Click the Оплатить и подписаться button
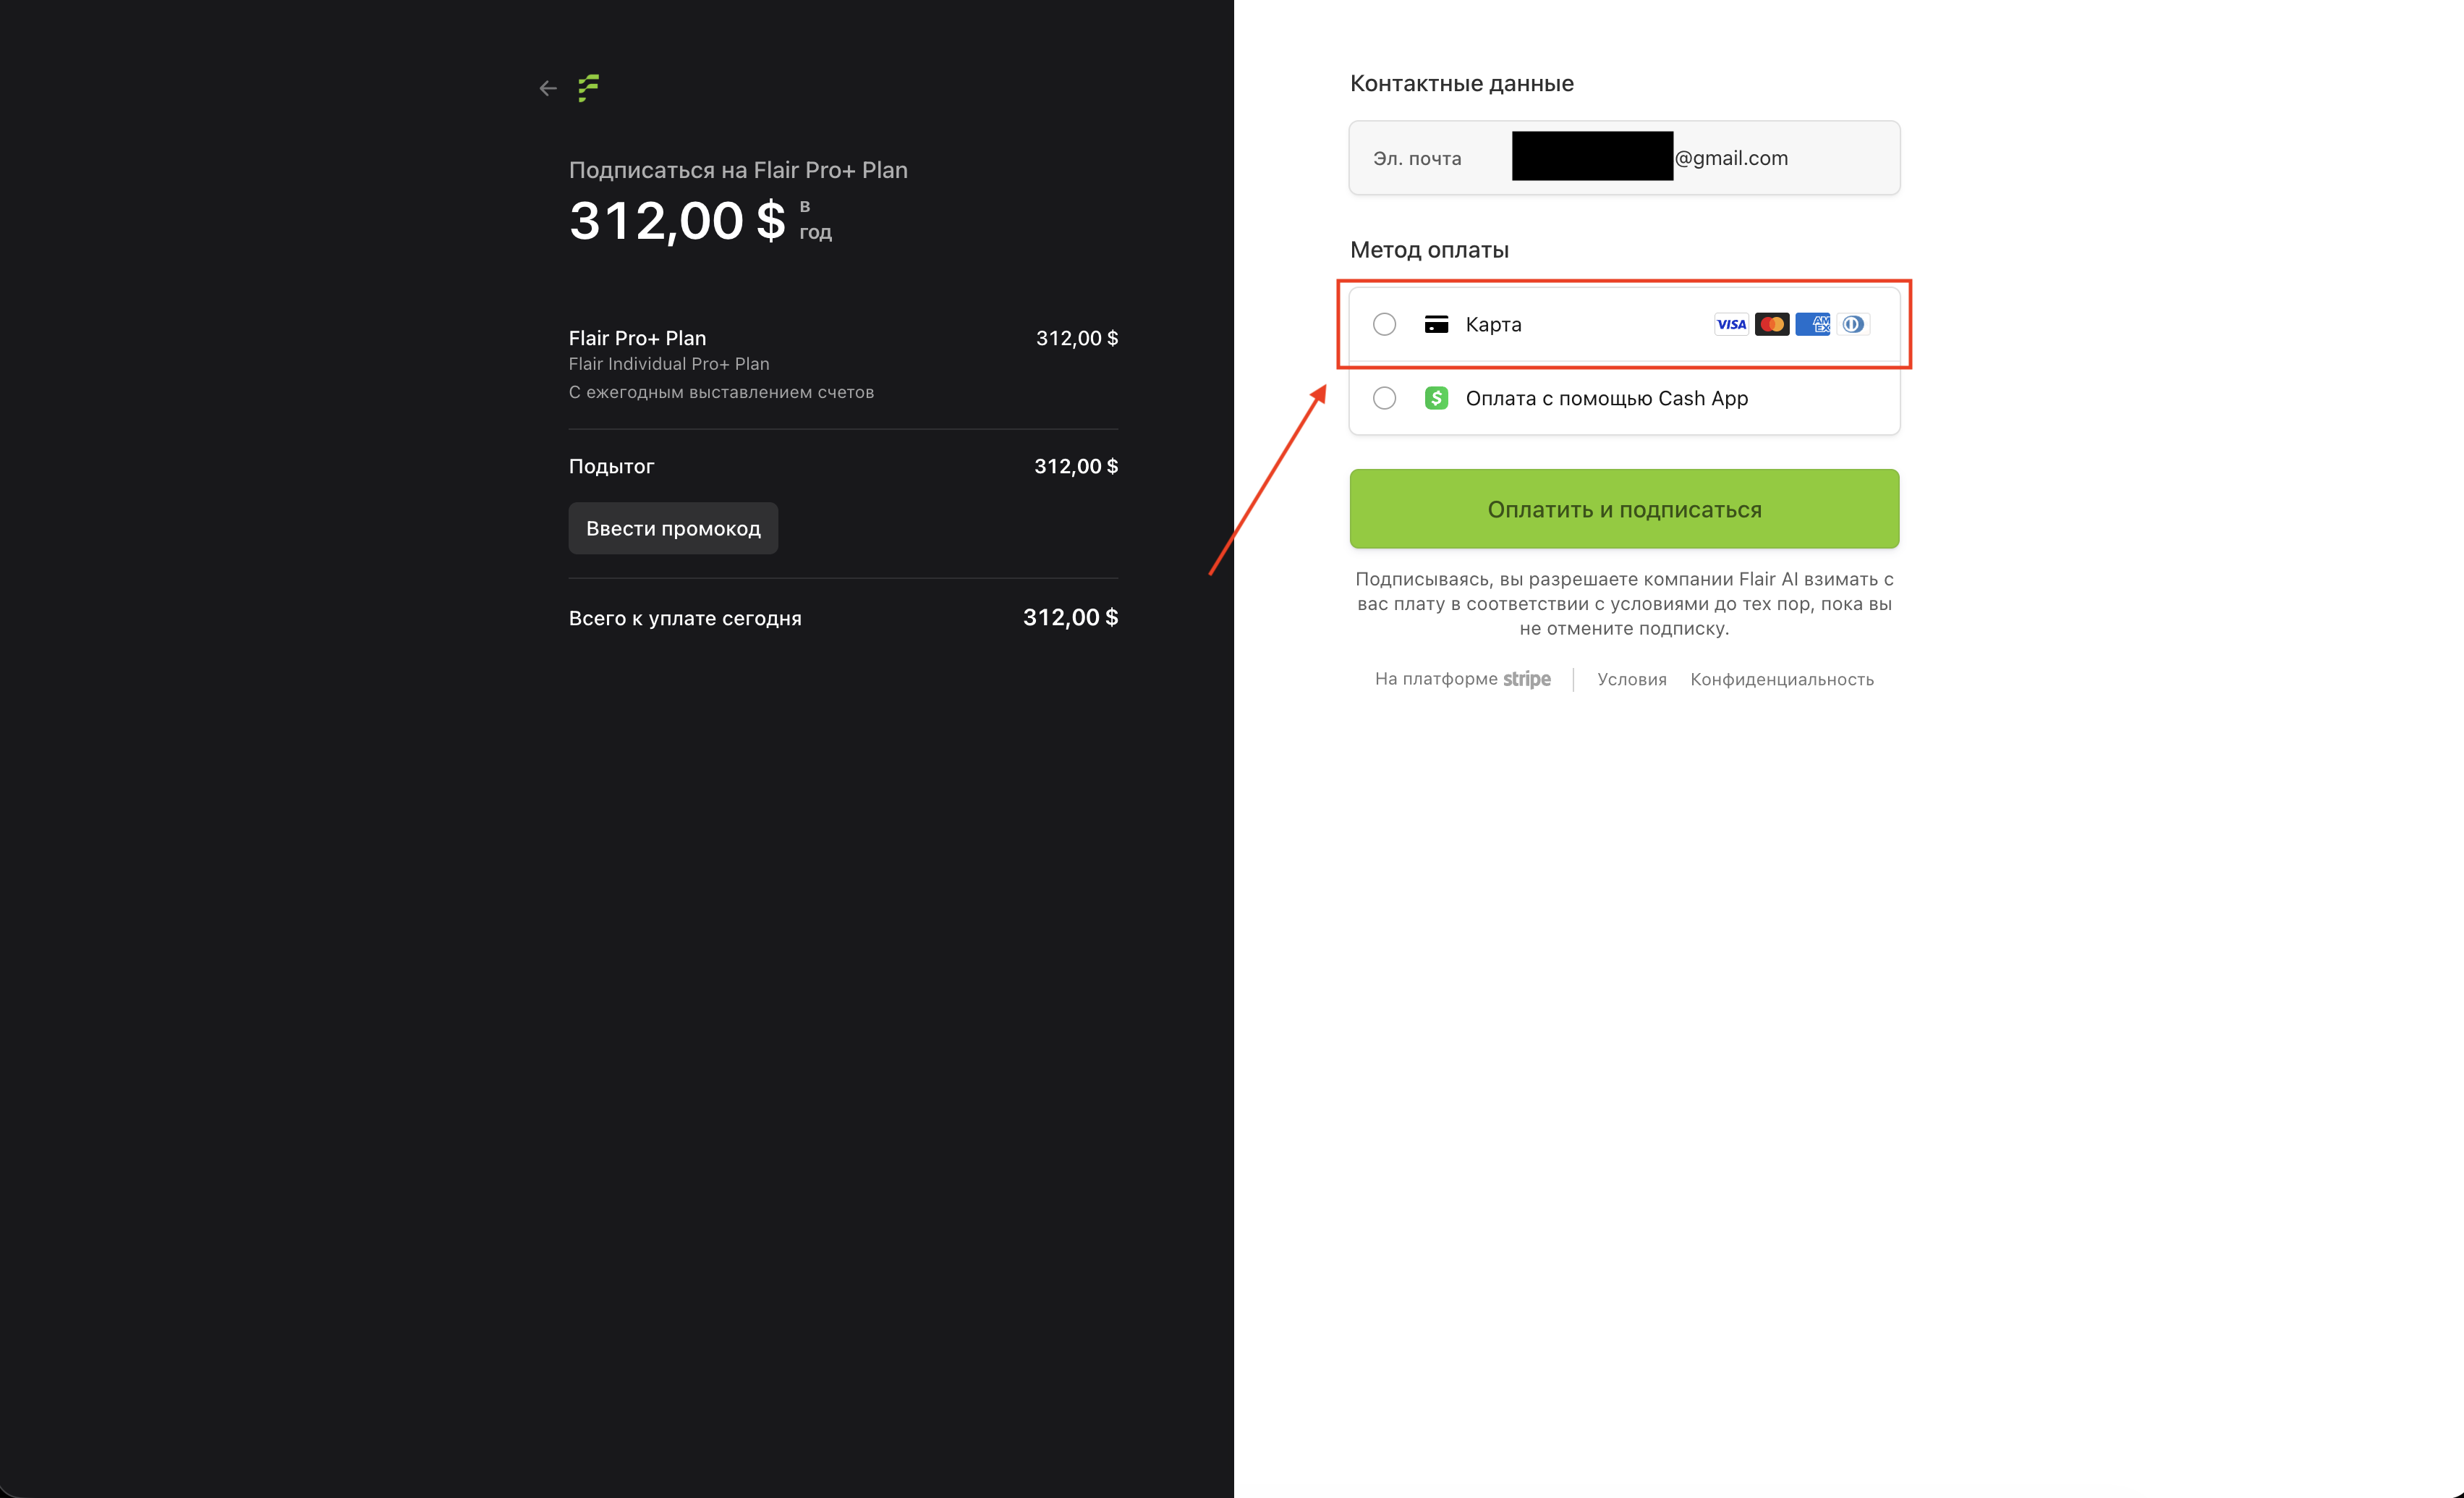Image resolution: width=2464 pixels, height=1498 pixels. point(1624,509)
